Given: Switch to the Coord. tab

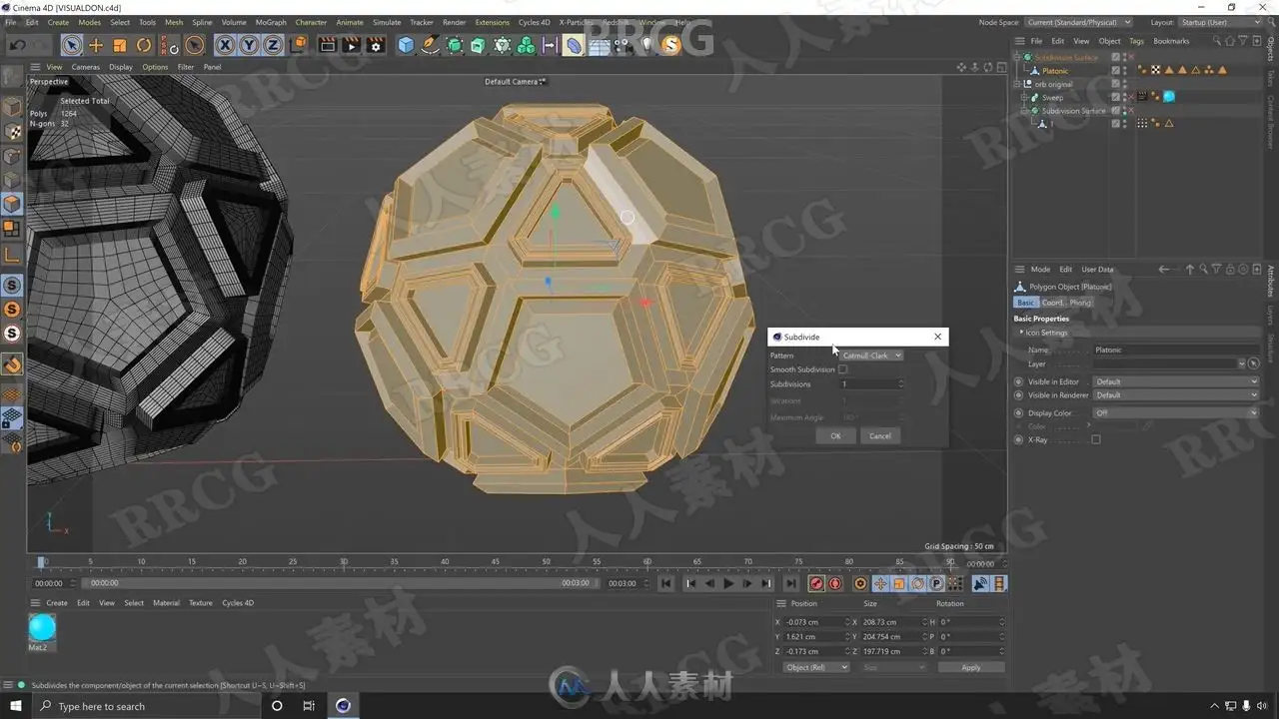Looking at the screenshot, I should coord(1053,303).
